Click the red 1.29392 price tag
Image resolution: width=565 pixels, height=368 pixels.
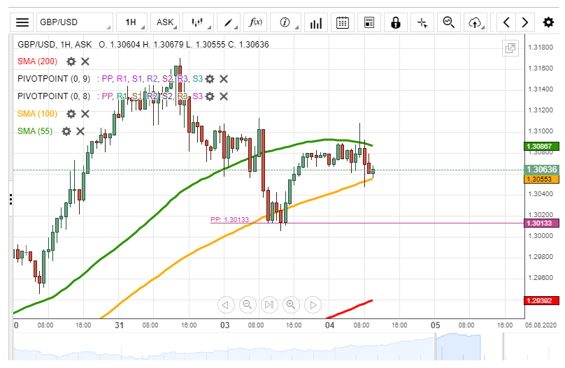pyautogui.click(x=541, y=301)
